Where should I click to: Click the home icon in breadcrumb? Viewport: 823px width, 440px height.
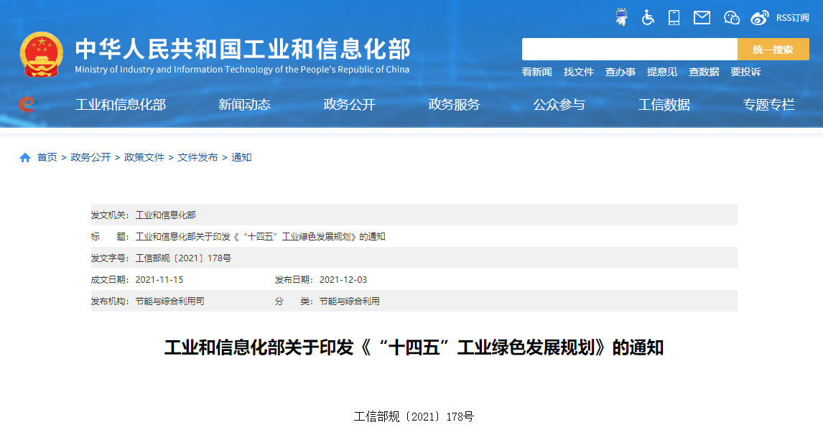coord(25,157)
